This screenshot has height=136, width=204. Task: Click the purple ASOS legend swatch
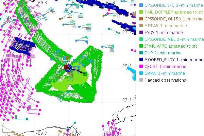point(141,33)
